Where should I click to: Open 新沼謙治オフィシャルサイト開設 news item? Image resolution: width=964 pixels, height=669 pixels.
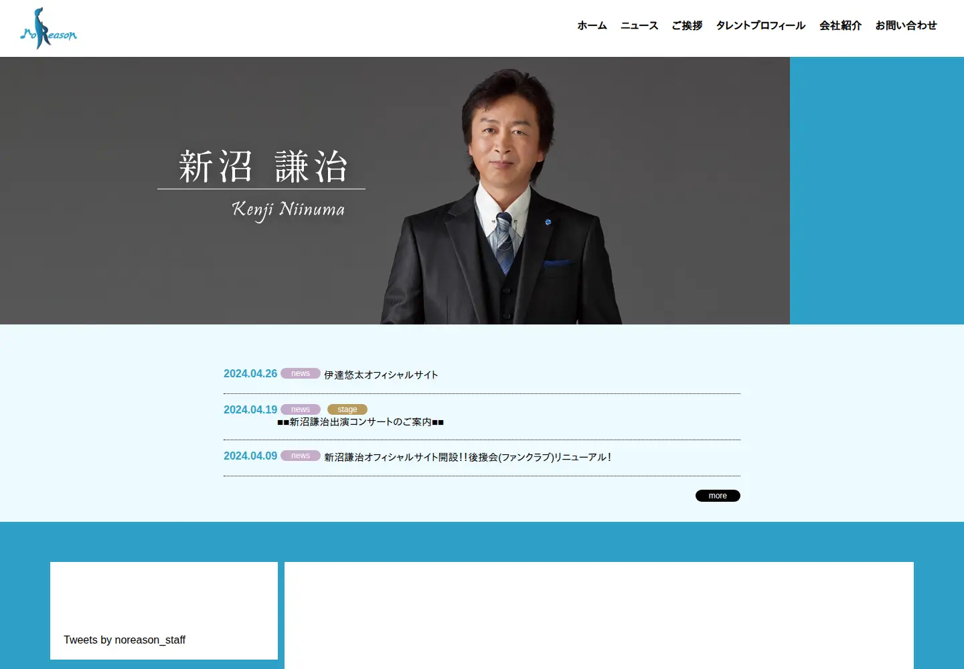click(467, 457)
